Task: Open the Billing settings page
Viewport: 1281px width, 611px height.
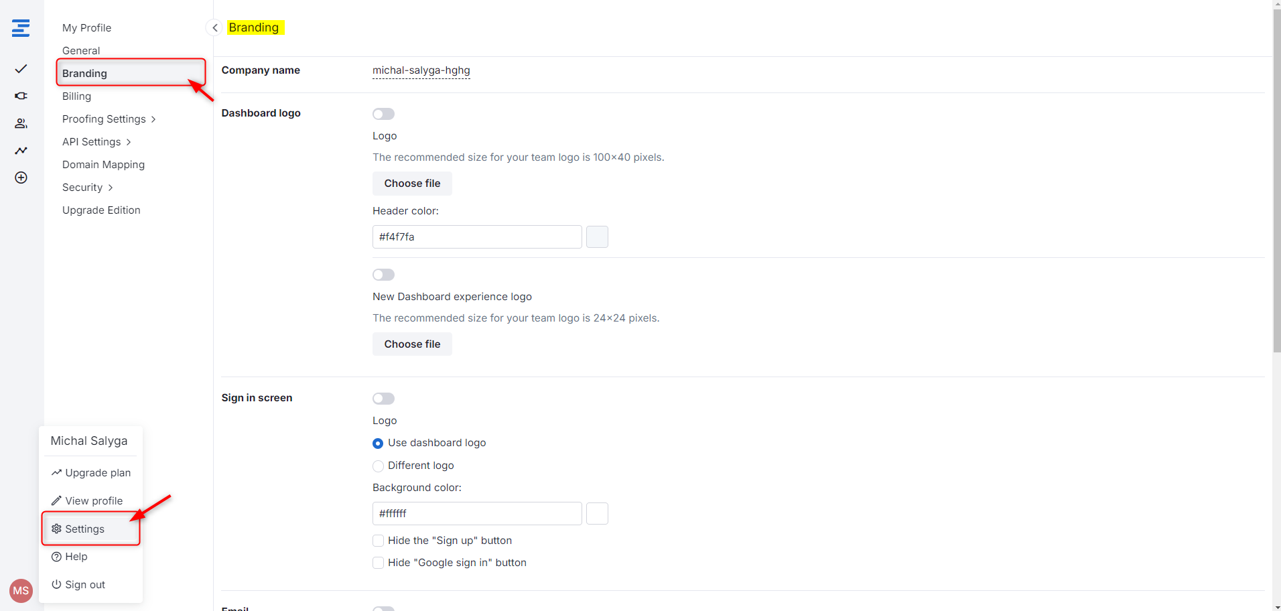Action: point(77,96)
